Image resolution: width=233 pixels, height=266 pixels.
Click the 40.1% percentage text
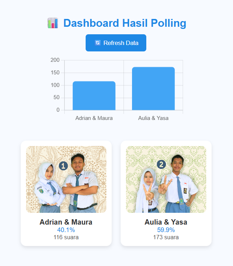point(66,230)
